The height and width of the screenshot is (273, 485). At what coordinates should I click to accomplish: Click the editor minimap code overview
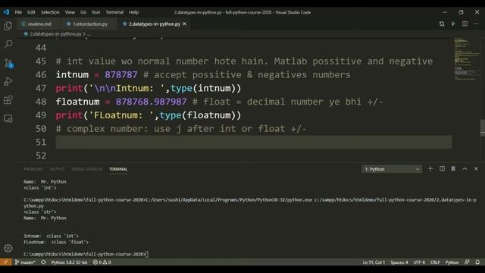point(467,59)
